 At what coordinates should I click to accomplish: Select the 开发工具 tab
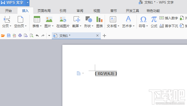(x=132, y=11)
